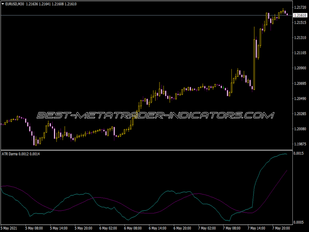Click time axis label 7 May 02:00
The height and width of the screenshot is (232, 309).
pyautogui.click(x=207, y=228)
